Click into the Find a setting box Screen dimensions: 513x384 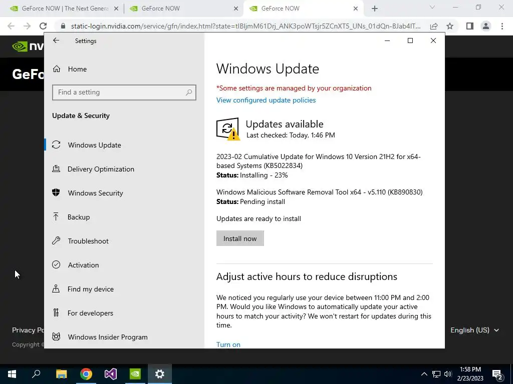(124, 92)
